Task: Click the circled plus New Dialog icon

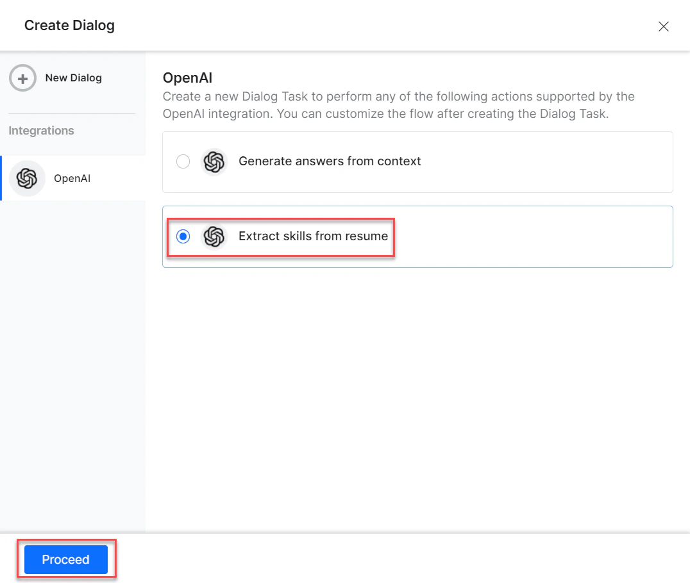Action: pyautogui.click(x=22, y=78)
